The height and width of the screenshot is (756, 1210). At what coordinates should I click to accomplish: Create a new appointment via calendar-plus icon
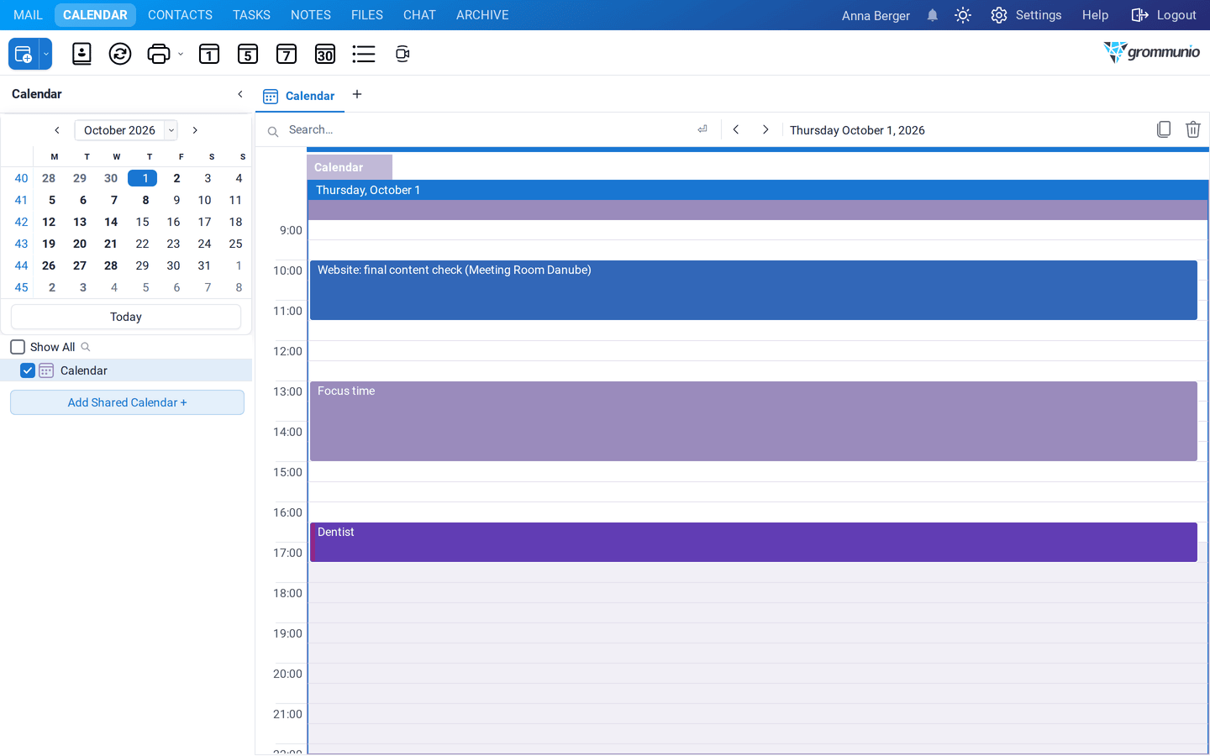(24, 54)
